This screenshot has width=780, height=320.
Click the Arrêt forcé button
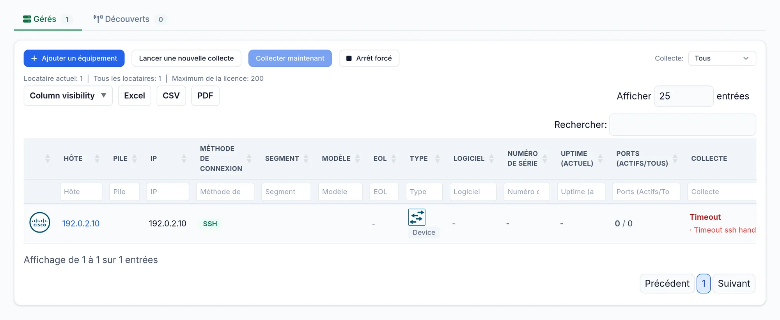pyautogui.click(x=369, y=58)
